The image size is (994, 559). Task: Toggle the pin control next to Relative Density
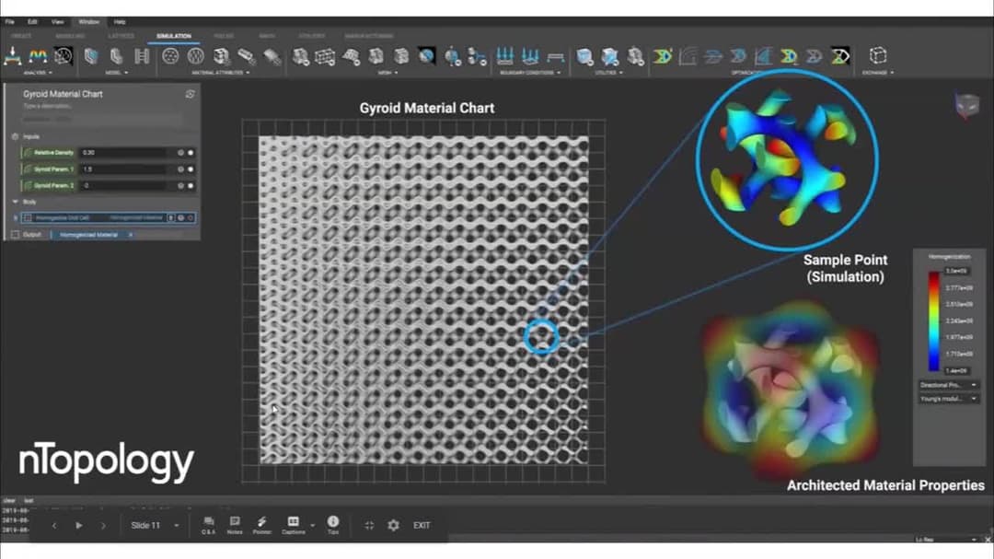click(181, 152)
